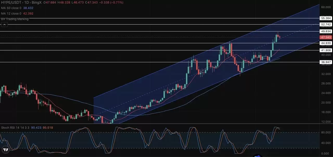Click the MA 50 value 38.432

click(x=28, y=8)
